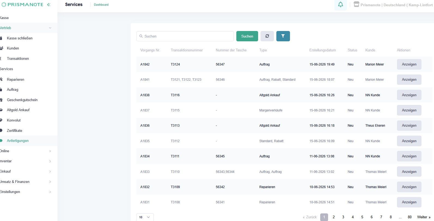The width and height of the screenshot is (434, 221).
Task: Click the Erstellungsdatum column header
Action: point(322,50)
